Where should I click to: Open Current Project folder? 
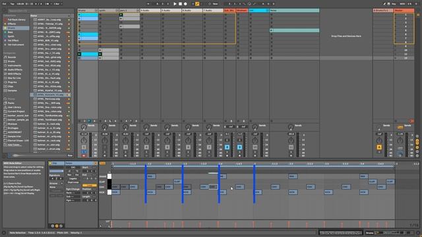[x=16, y=111]
